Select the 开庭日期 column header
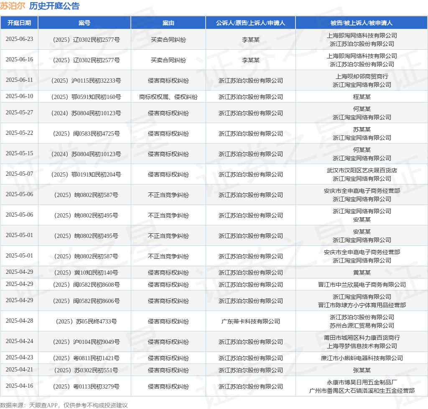The height and width of the screenshot is (409, 428). point(19,23)
